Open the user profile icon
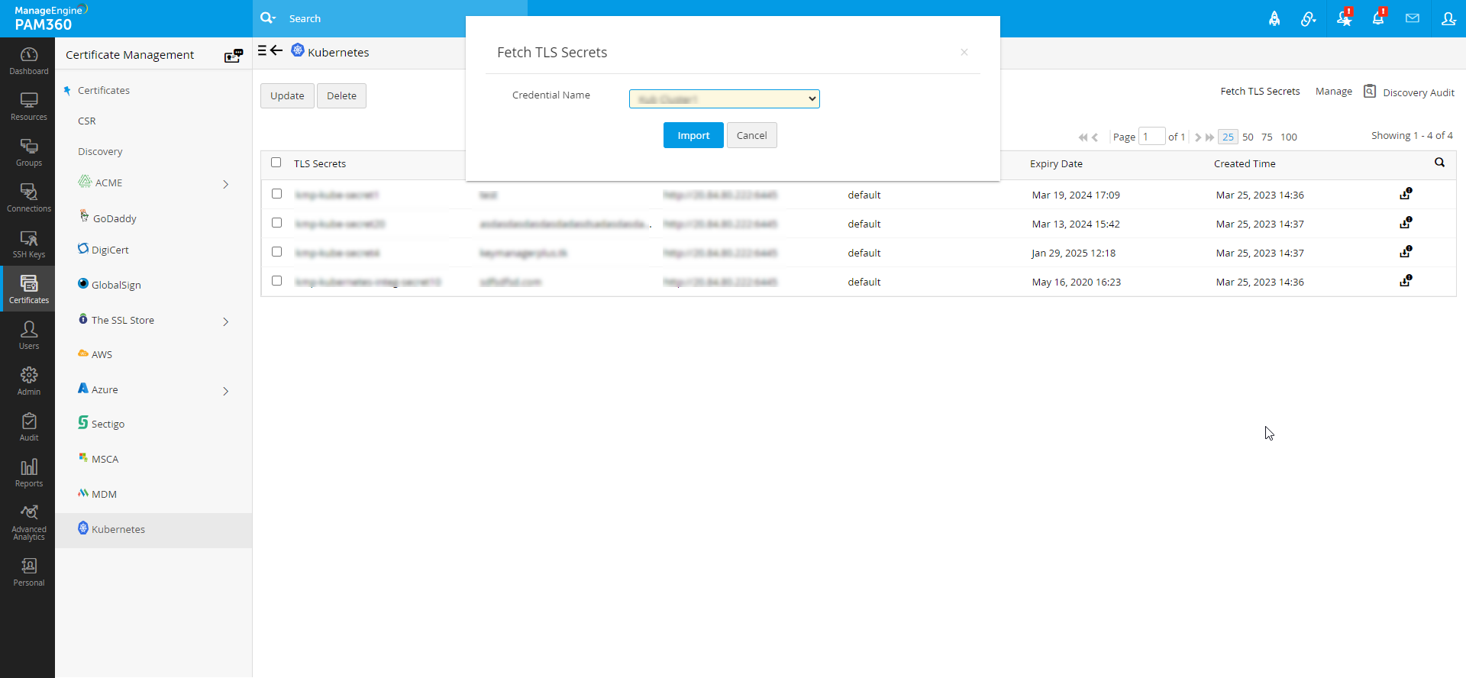This screenshot has width=1466, height=678. click(1448, 18)
